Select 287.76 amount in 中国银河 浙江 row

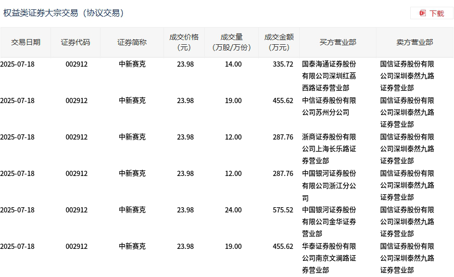283,173
